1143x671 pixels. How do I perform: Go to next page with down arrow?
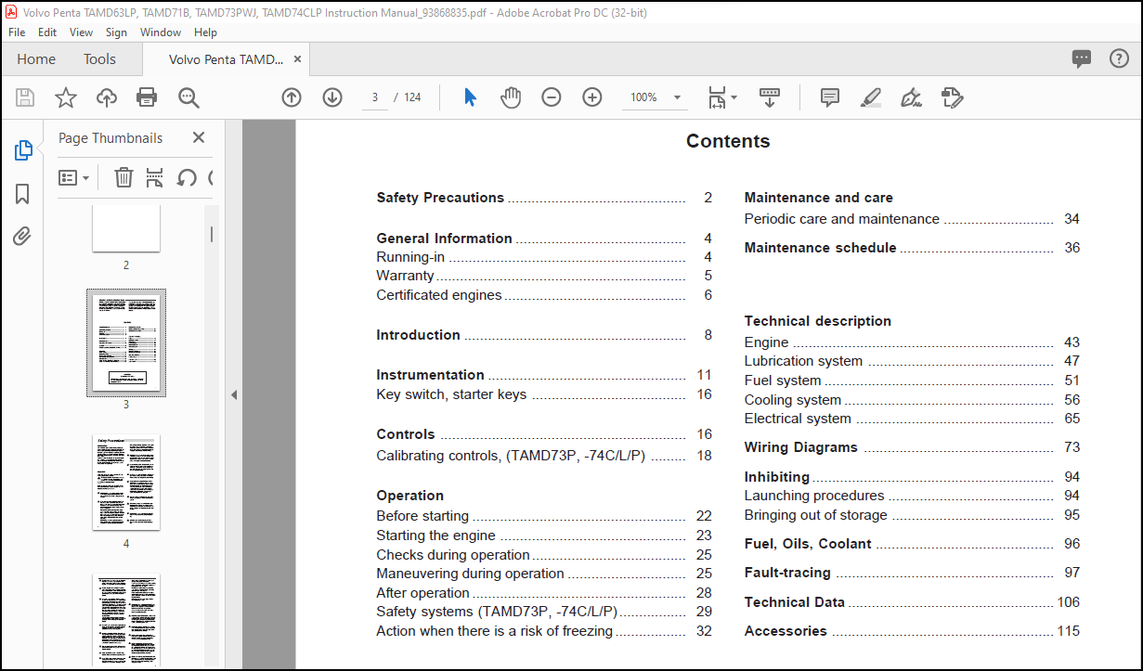332,97
